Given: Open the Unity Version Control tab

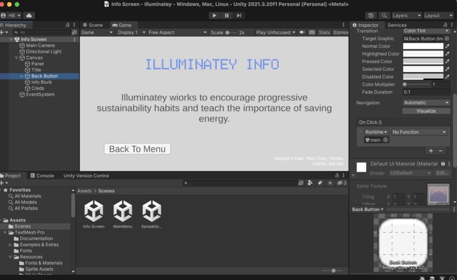Looking at the screenshot, I should point(86,176).
